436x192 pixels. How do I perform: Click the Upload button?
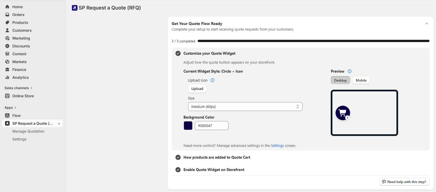197,89
